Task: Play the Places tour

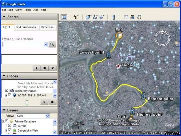Action: 44,102
